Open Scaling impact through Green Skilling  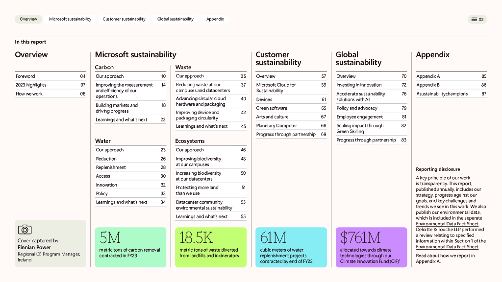(360, 128)
